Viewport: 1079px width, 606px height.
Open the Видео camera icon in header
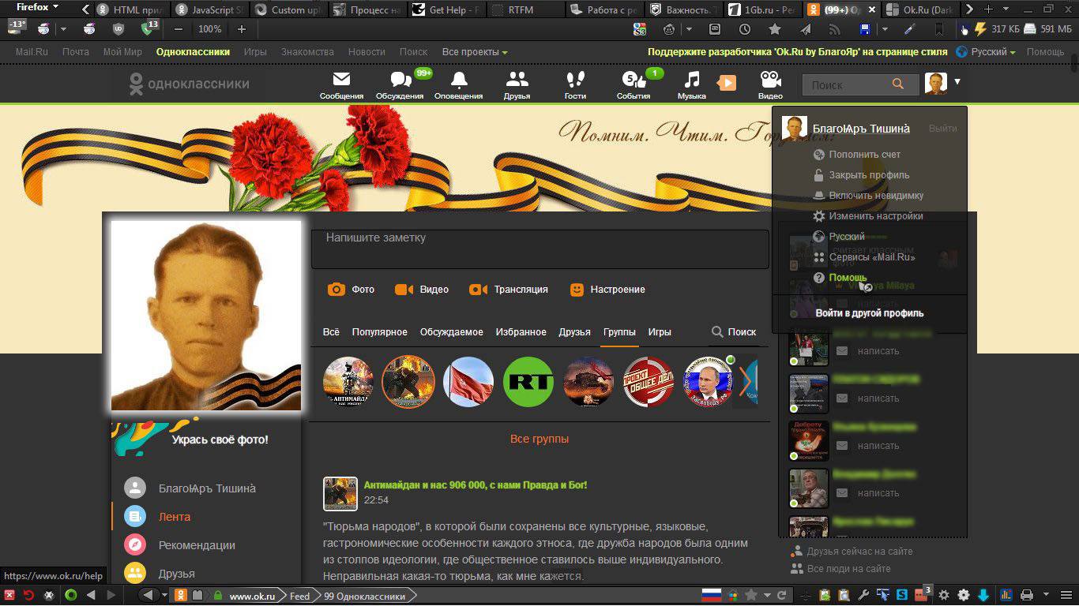click(x=770, y=80)
